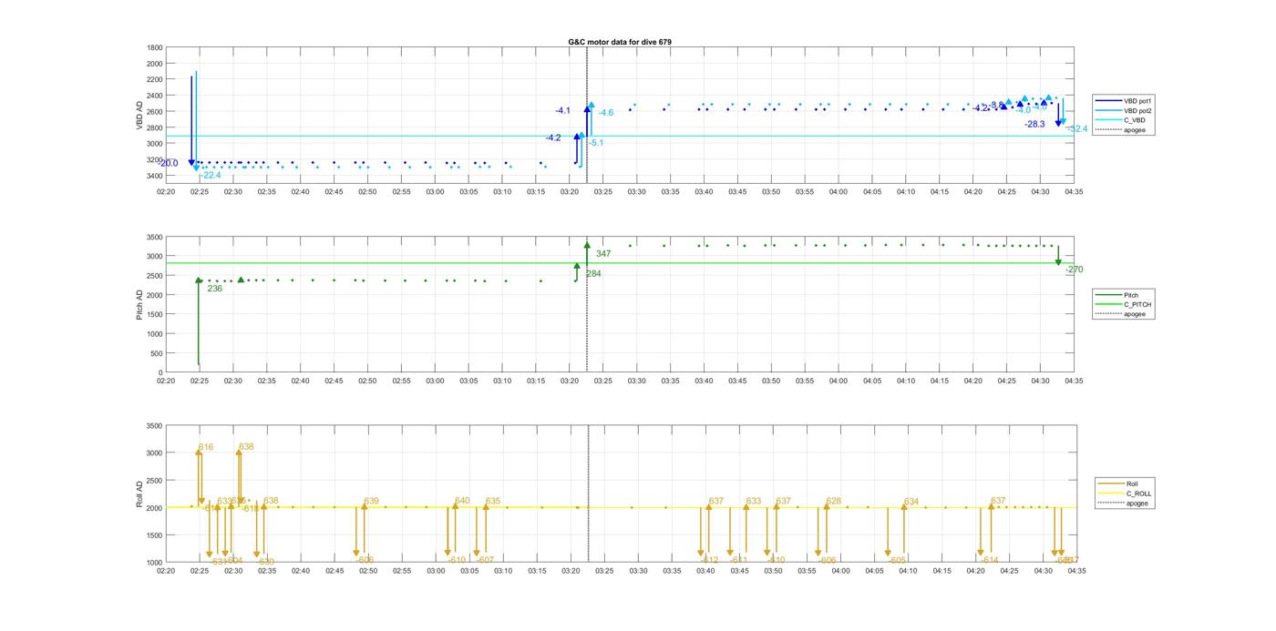
Task: Click the '03:00' time tick under the Pitch plot
Action: click(435, 382)
